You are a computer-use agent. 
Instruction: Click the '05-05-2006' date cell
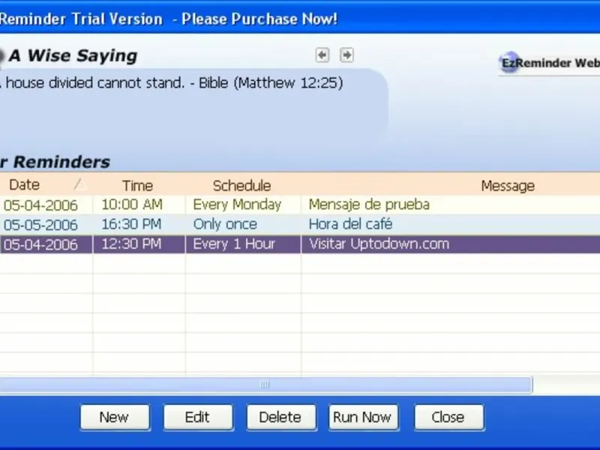click(x=46, y=224)
